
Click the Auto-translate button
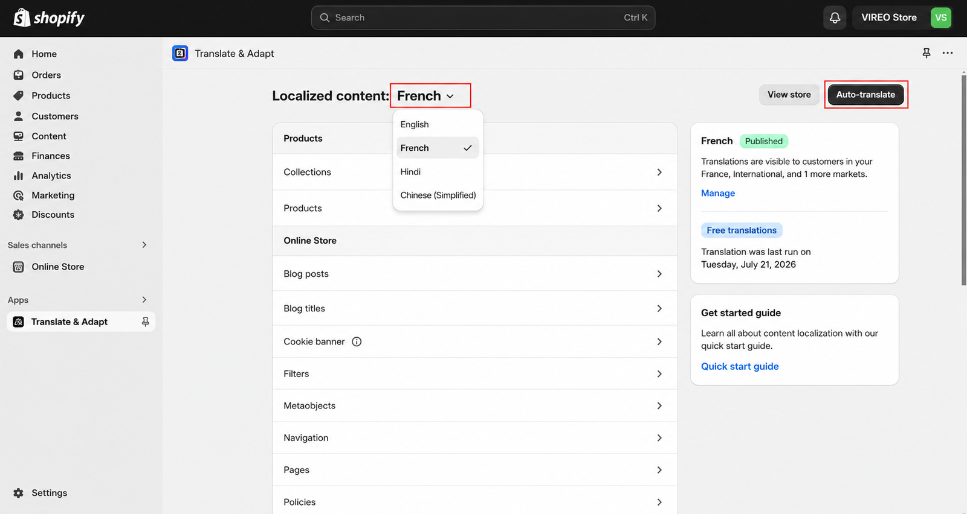[865, 95]
